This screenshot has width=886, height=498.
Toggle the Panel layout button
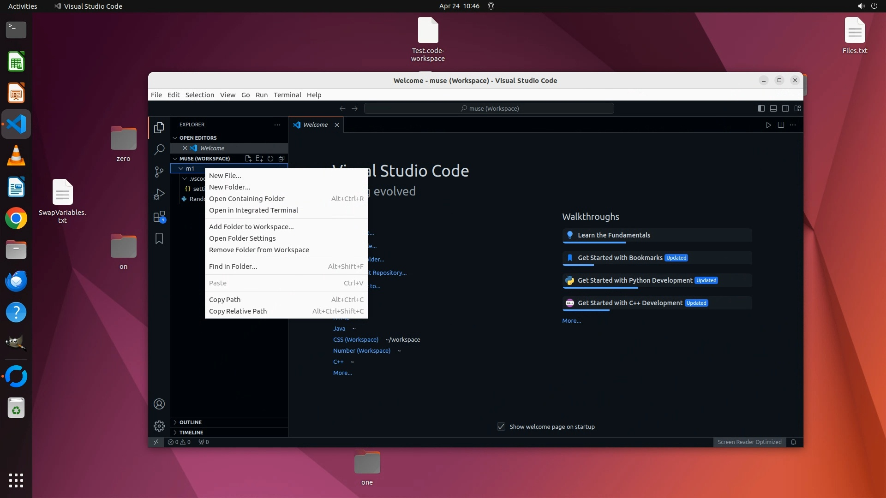coord(773,108)
